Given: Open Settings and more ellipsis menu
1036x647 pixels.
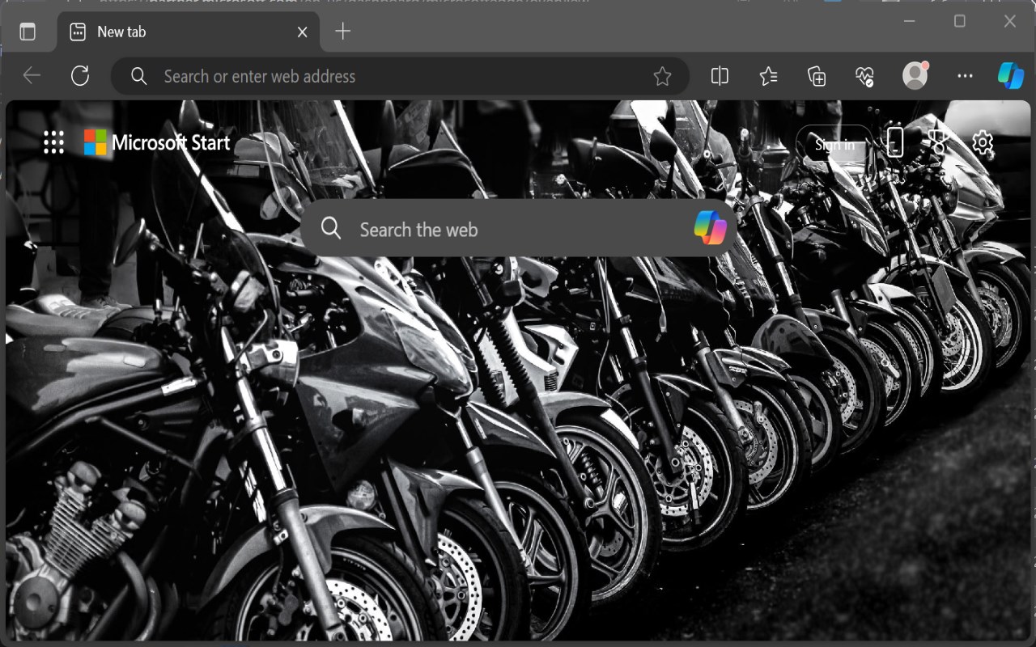Looking at the screenshot, I should click(x=965, y=76).
